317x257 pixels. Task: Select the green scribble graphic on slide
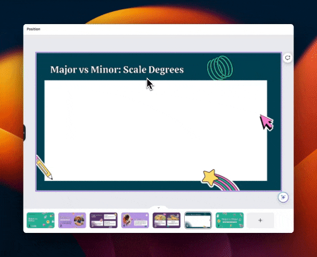pos(220,68)
